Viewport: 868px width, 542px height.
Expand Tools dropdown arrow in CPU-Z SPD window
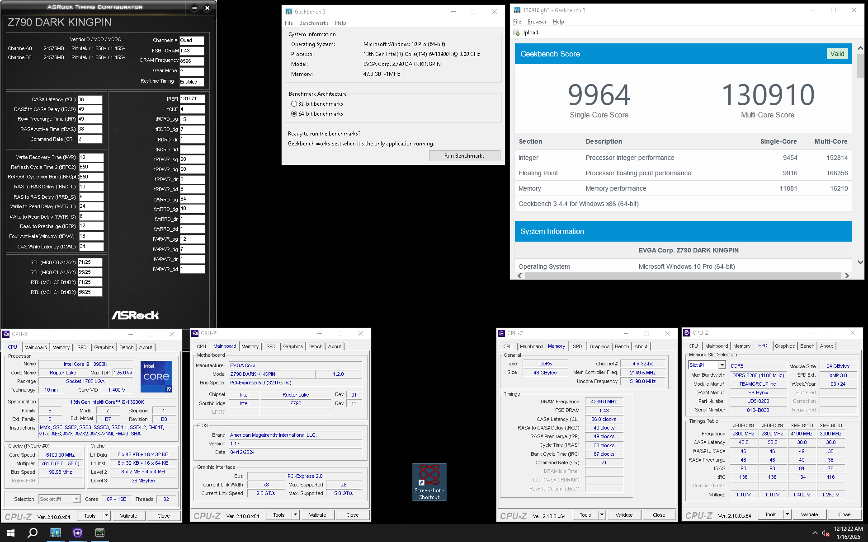tap(787, 514)
